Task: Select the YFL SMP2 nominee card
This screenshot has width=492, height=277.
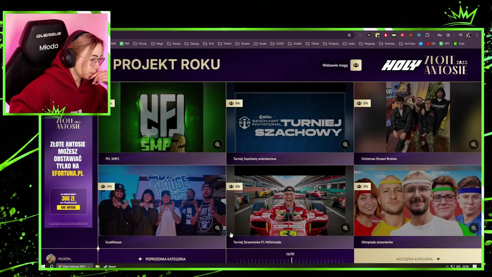Action: pyautogui.click(x=162, y=123)
